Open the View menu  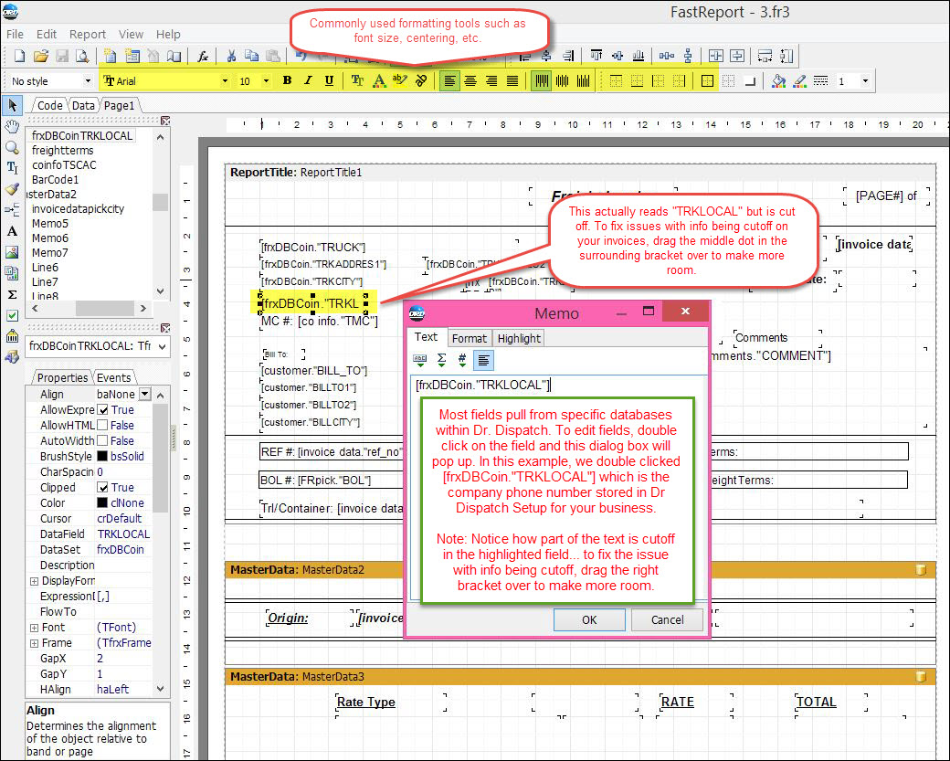(131, 35)
